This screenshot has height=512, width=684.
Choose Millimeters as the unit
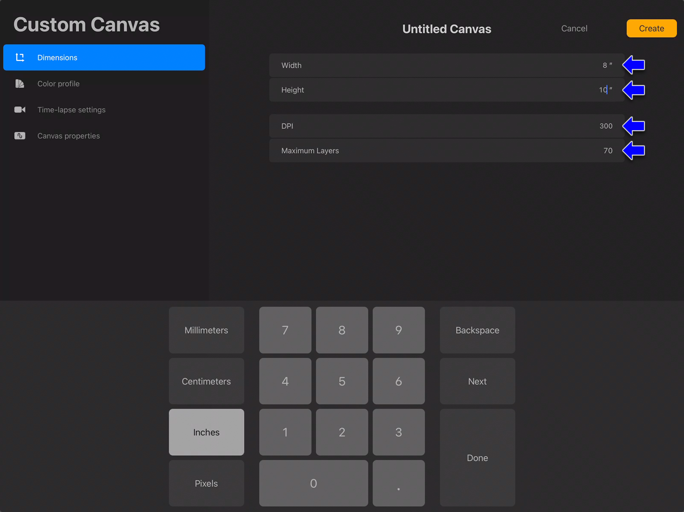point(207,330)
